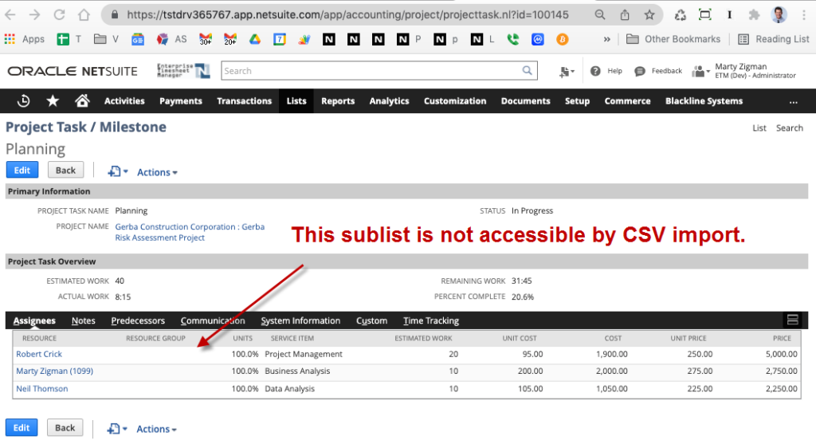Click the top Back button

coord(65,171)
